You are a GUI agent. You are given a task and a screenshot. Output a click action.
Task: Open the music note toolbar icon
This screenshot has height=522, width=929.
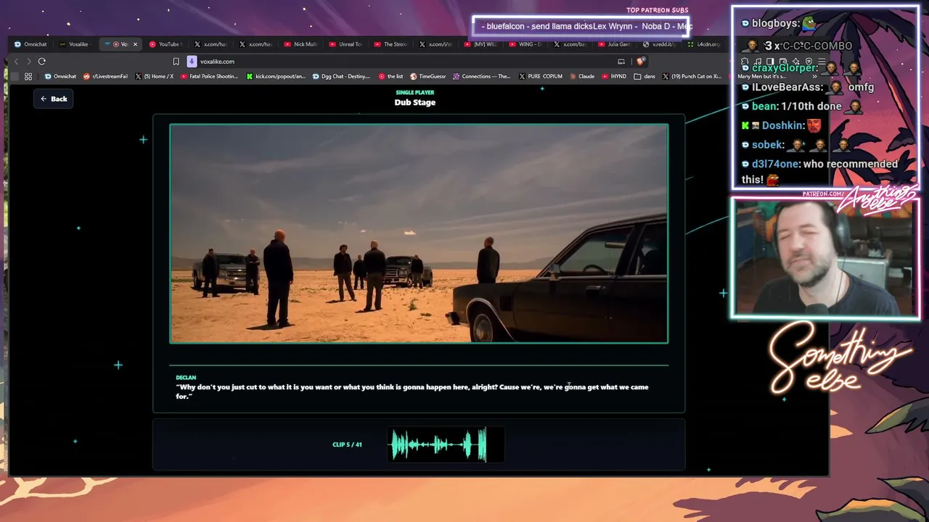(758, 62)
